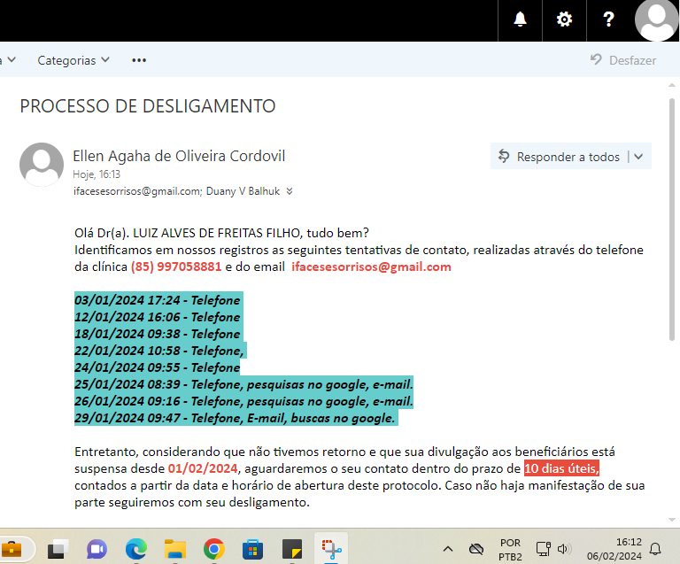
Task: Click the message pane vertical scrollbar
Action: (x=671, y=221)
